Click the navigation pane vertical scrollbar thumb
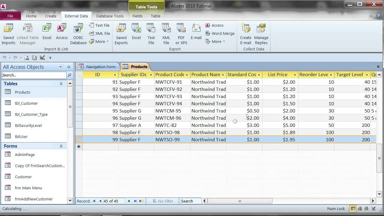This screenshot has width=384, height=216. pyautogui.click(x=70, y=107)
